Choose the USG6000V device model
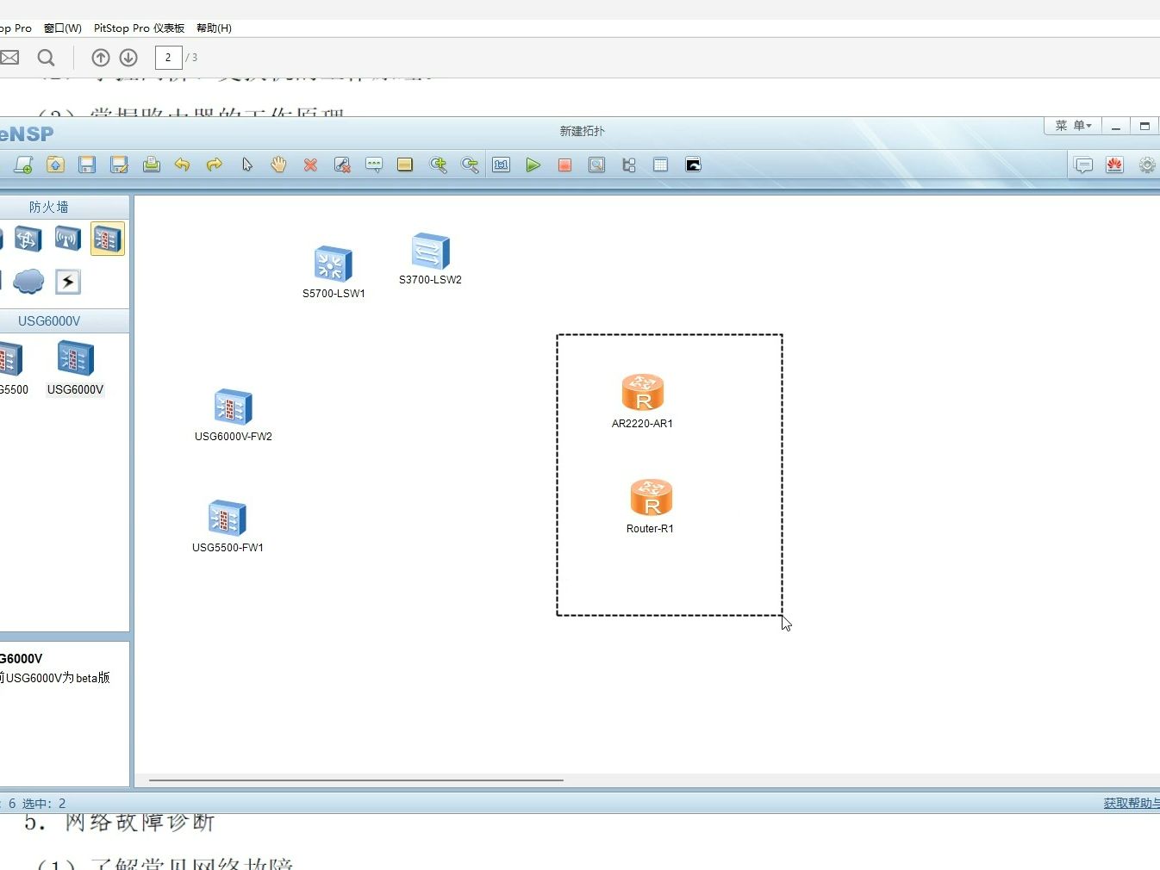This screenshot has height=870, width=1160. pos(75,369)
